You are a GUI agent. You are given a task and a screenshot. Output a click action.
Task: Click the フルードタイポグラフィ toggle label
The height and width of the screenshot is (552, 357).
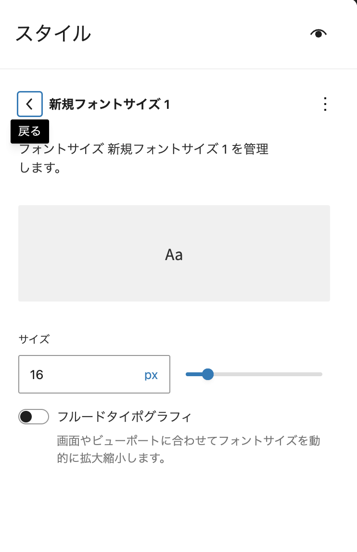pyautogui.click(x=124, y=417)
